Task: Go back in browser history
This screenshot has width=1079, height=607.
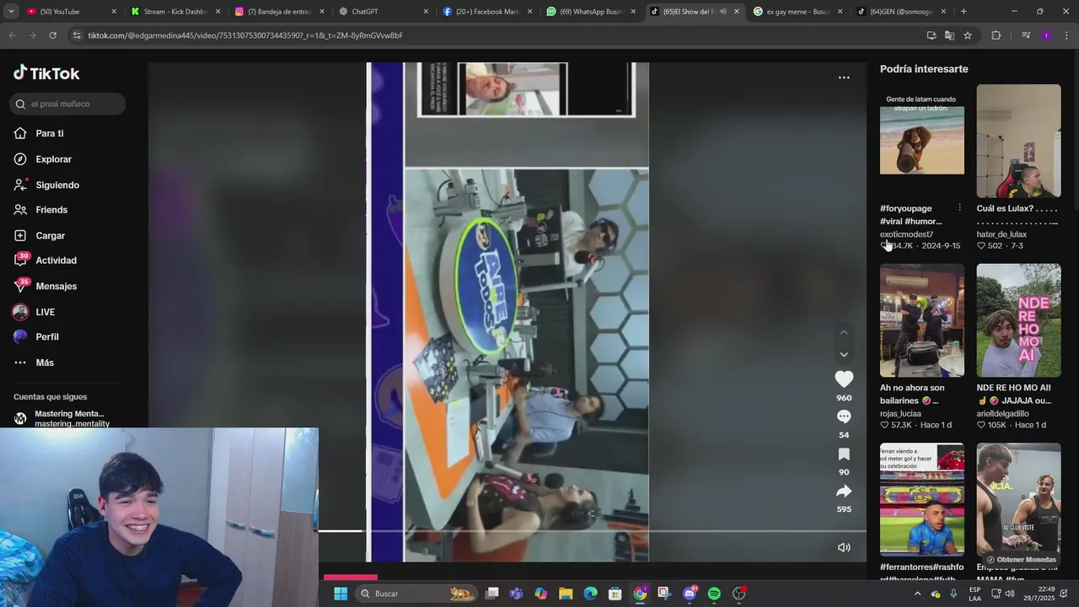Action: (12, 35)
